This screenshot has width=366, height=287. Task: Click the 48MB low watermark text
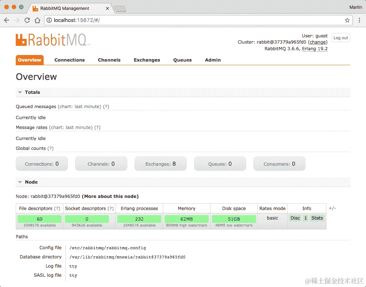click(234, 225)
